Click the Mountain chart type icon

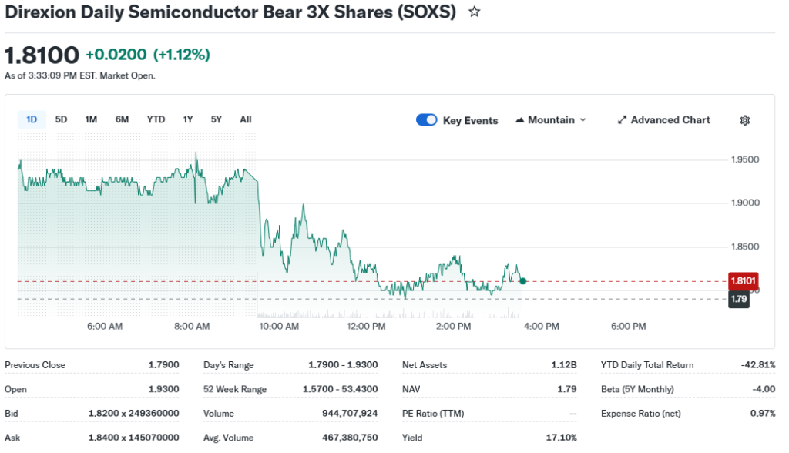520,120
